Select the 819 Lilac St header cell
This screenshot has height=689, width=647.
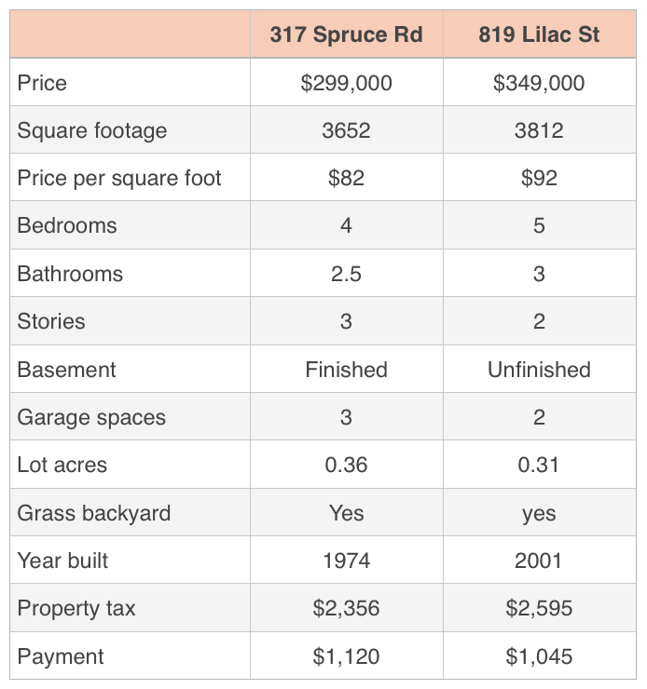pyautogui.click(x=539, y=34)
